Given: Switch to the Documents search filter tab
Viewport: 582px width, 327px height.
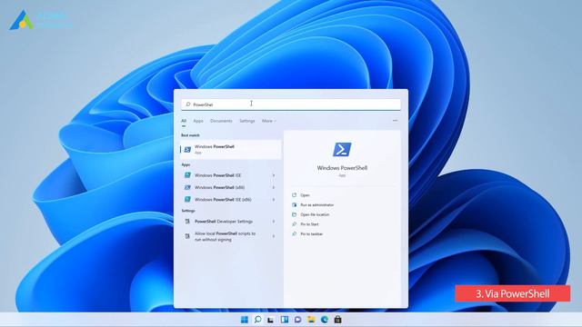Looking at the screenshot, I should click(221, 121).
